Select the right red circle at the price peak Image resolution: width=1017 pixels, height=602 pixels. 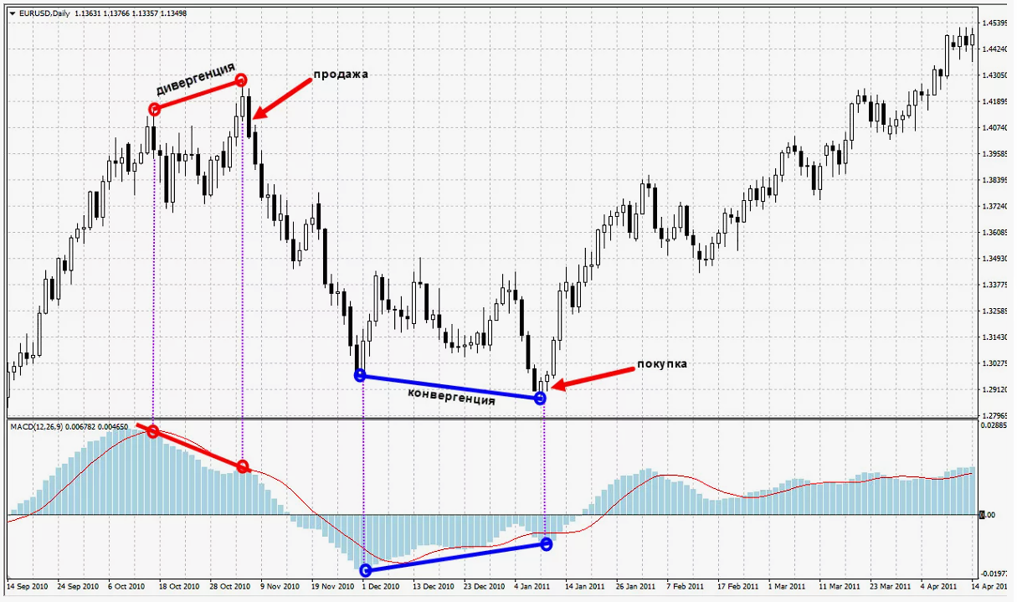pos(241,80)
